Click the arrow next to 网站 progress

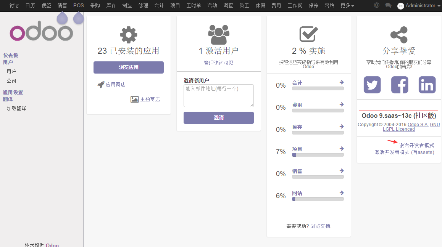point(342,193)
